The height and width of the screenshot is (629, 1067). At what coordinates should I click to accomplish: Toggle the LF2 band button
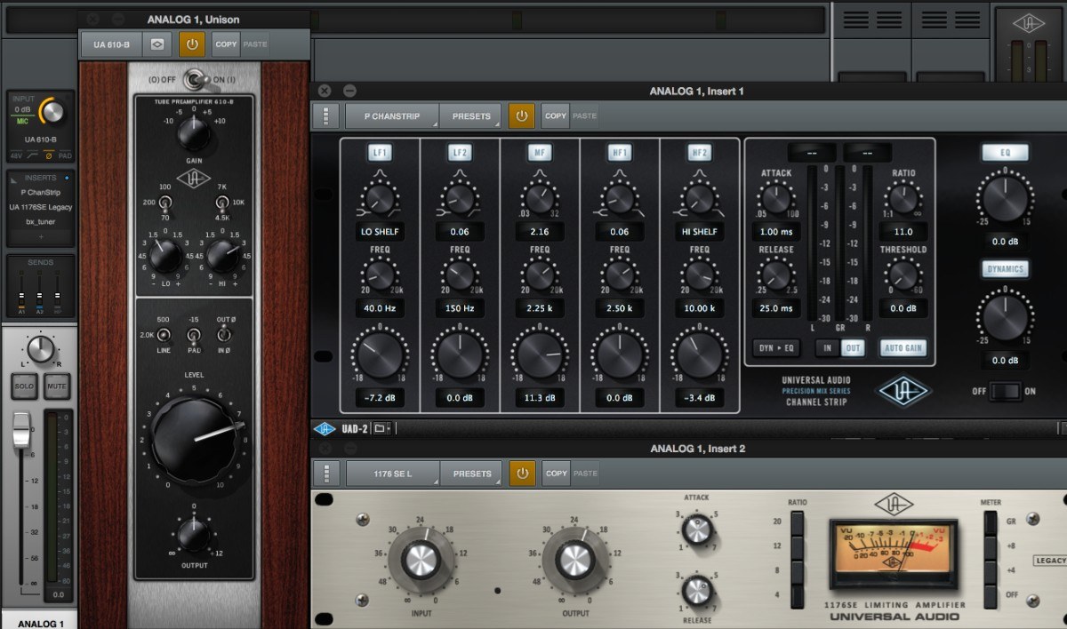tap(460, 153)
